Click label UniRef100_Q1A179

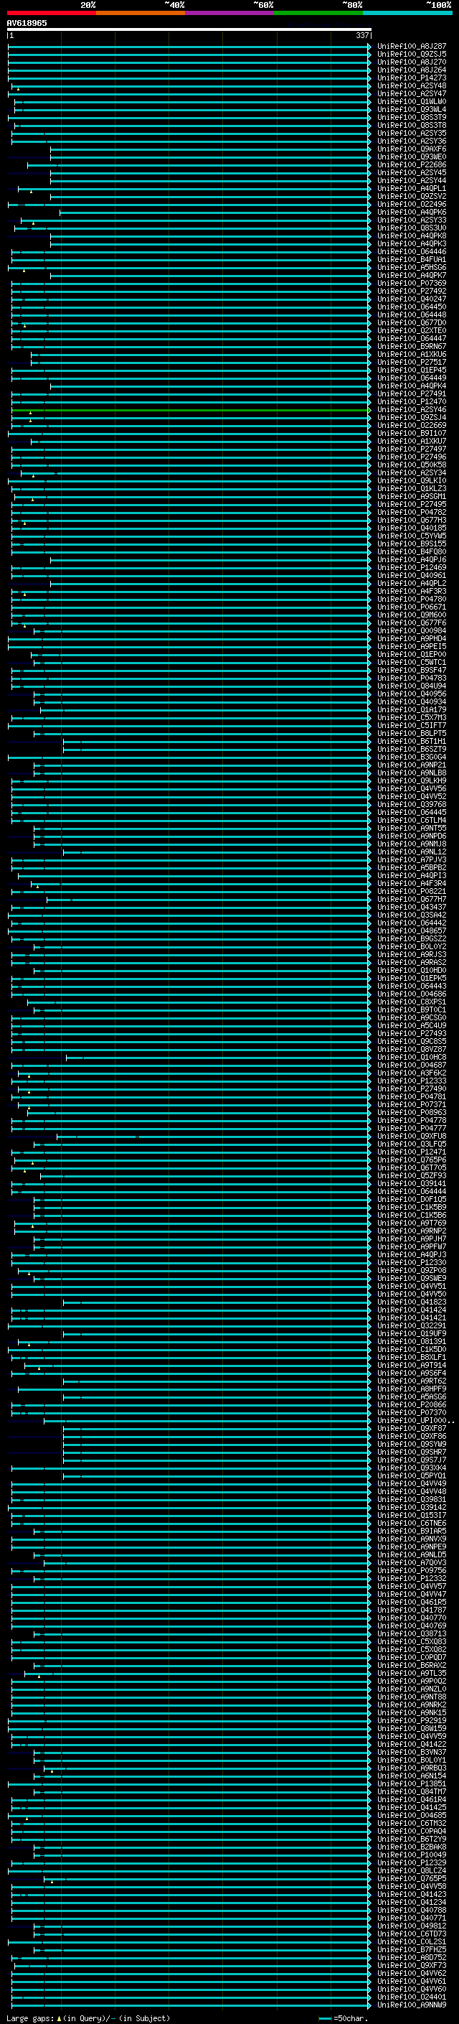coord(411,709)
